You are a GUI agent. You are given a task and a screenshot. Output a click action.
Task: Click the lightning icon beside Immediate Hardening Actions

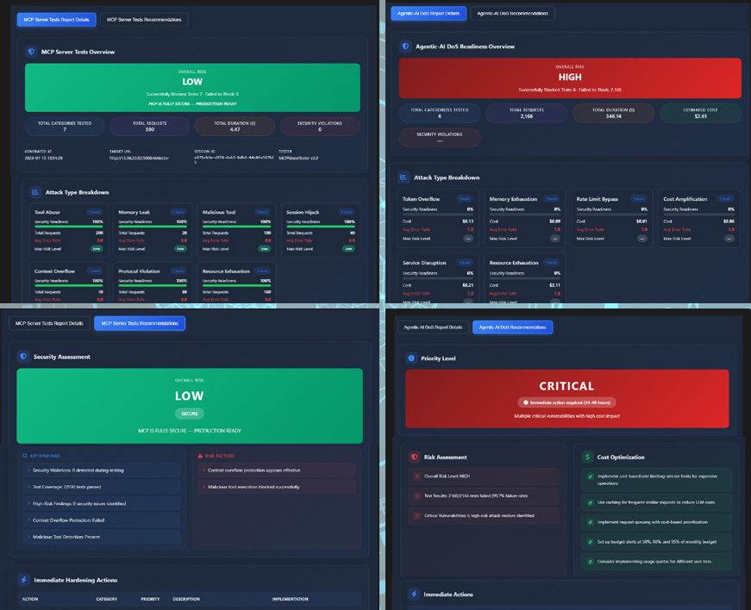click(23, 580)
